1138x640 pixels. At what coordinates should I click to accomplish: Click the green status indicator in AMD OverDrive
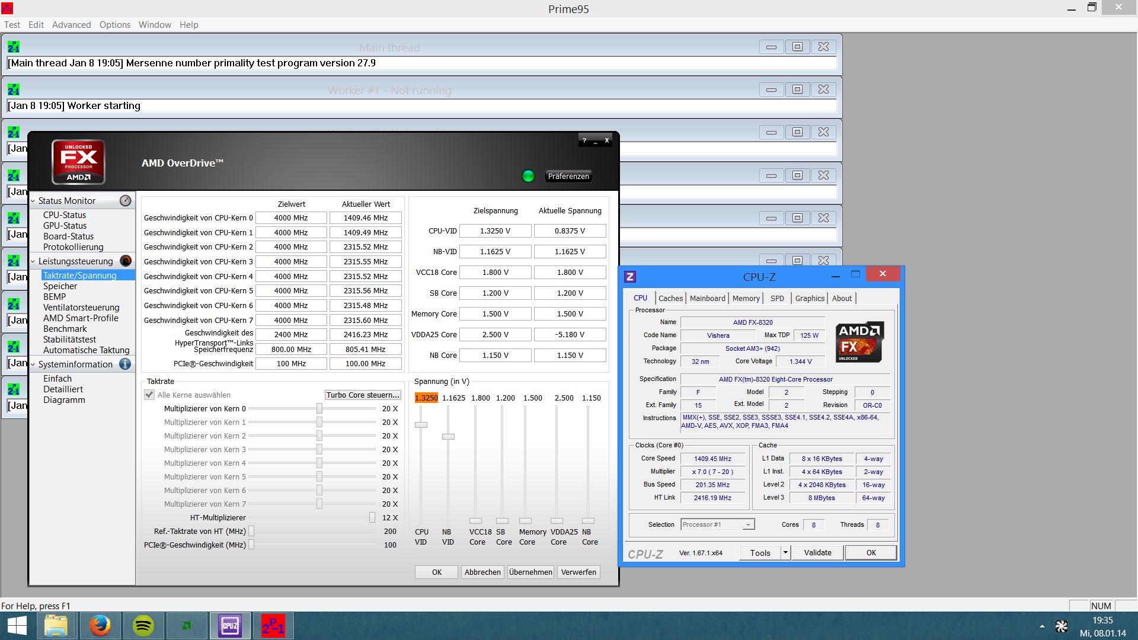coord(528,176)
